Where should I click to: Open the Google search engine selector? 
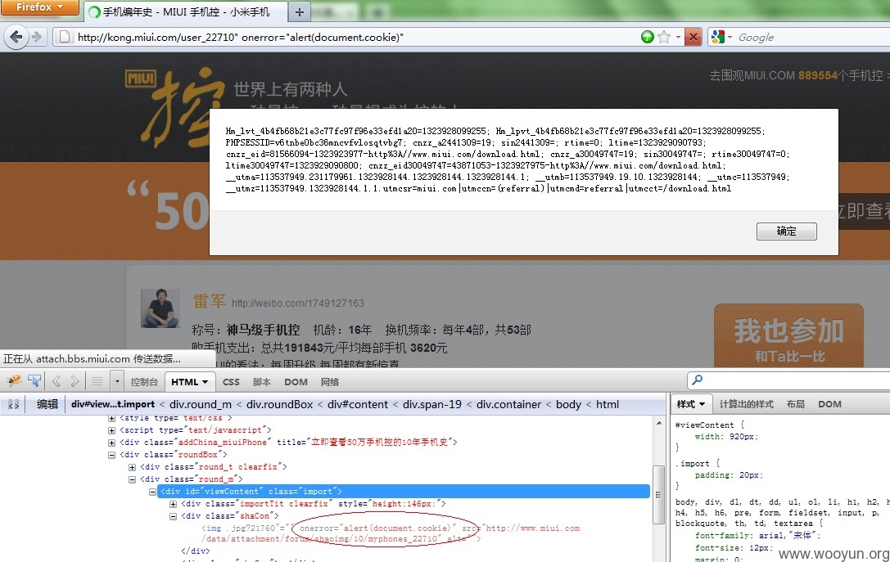pyautogui.click(x=721, y=37)
